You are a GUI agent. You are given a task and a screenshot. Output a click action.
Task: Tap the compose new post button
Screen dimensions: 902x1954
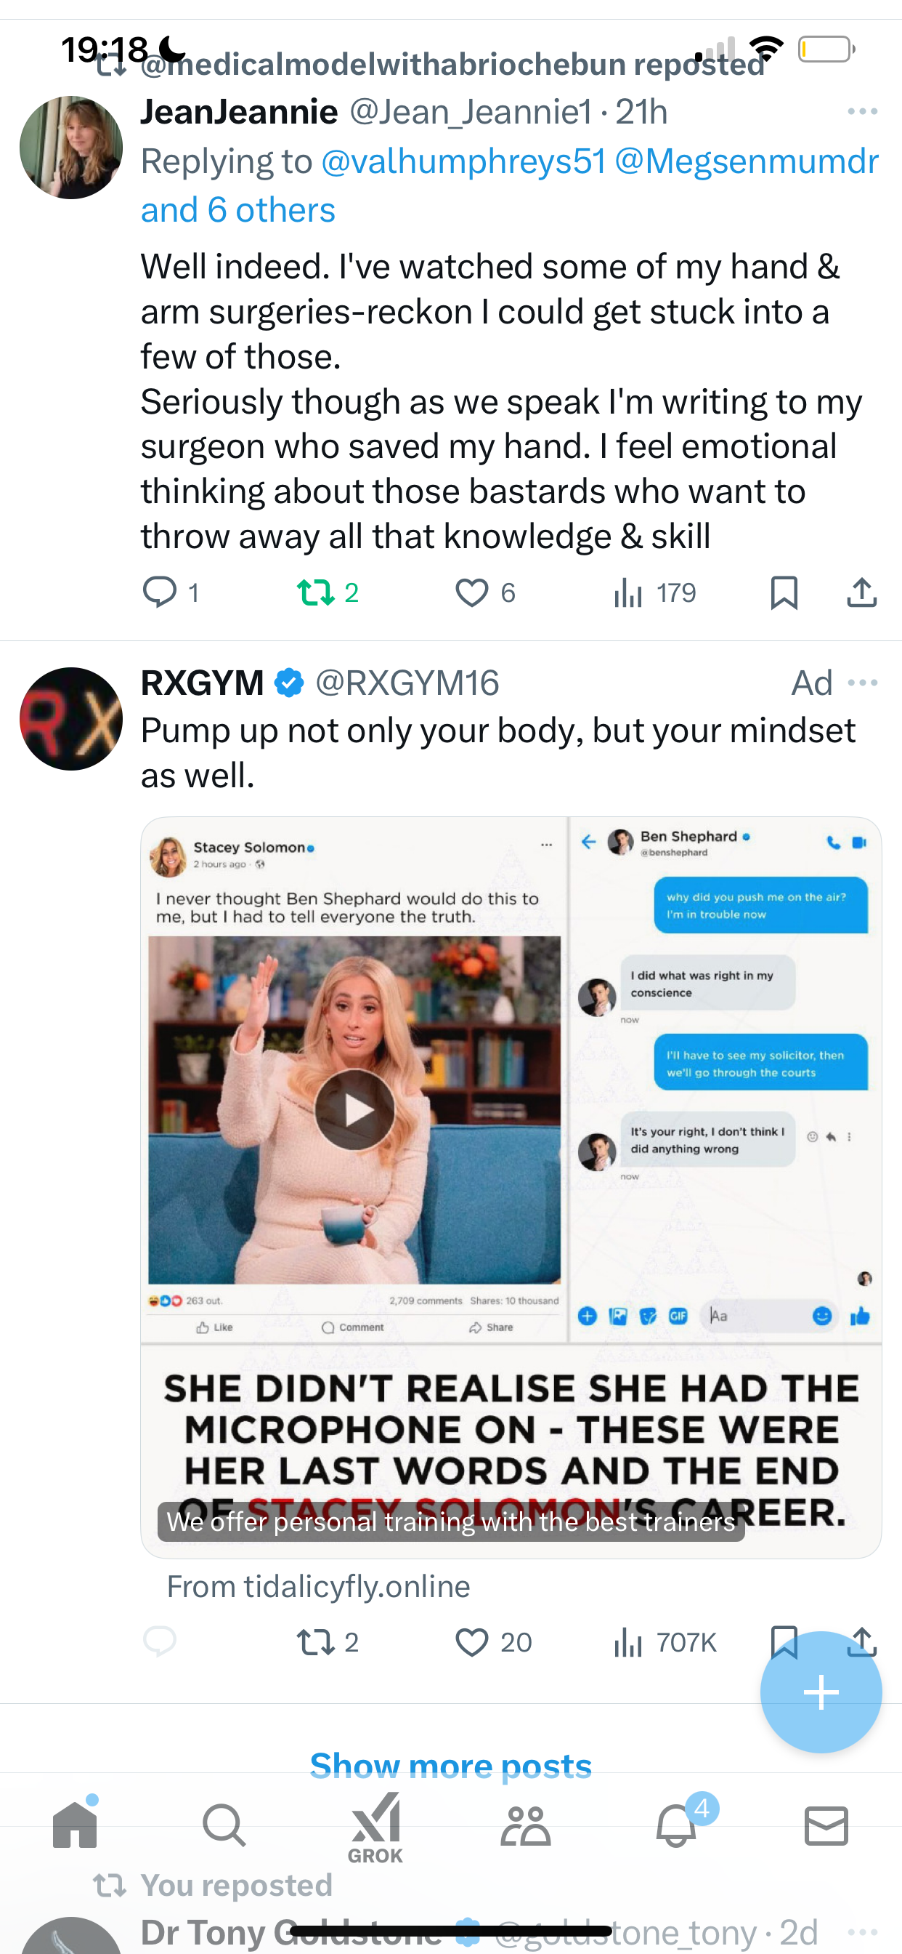coord(821,1692)
